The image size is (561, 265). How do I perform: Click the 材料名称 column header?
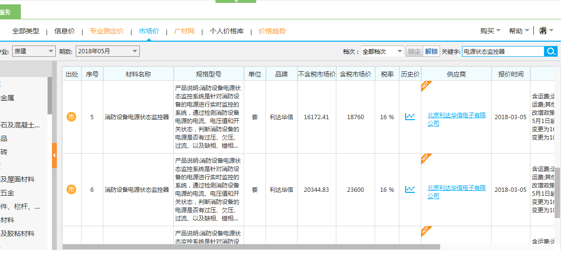pyautogui.click(x=138, y=74)
